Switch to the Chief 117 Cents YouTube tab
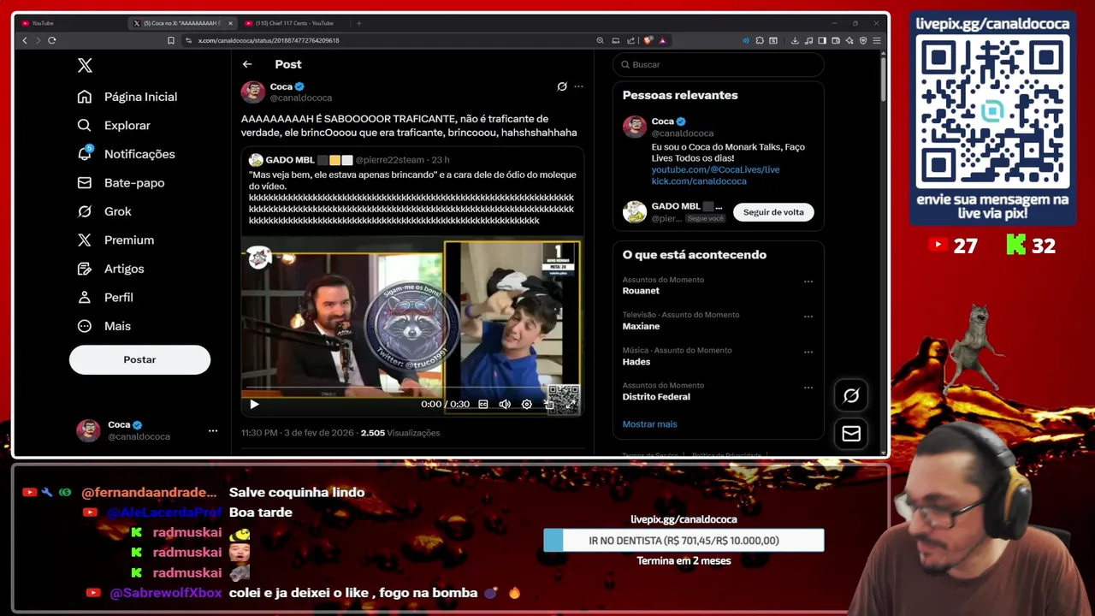1095x616 pixels. click(x=293, y=23)
